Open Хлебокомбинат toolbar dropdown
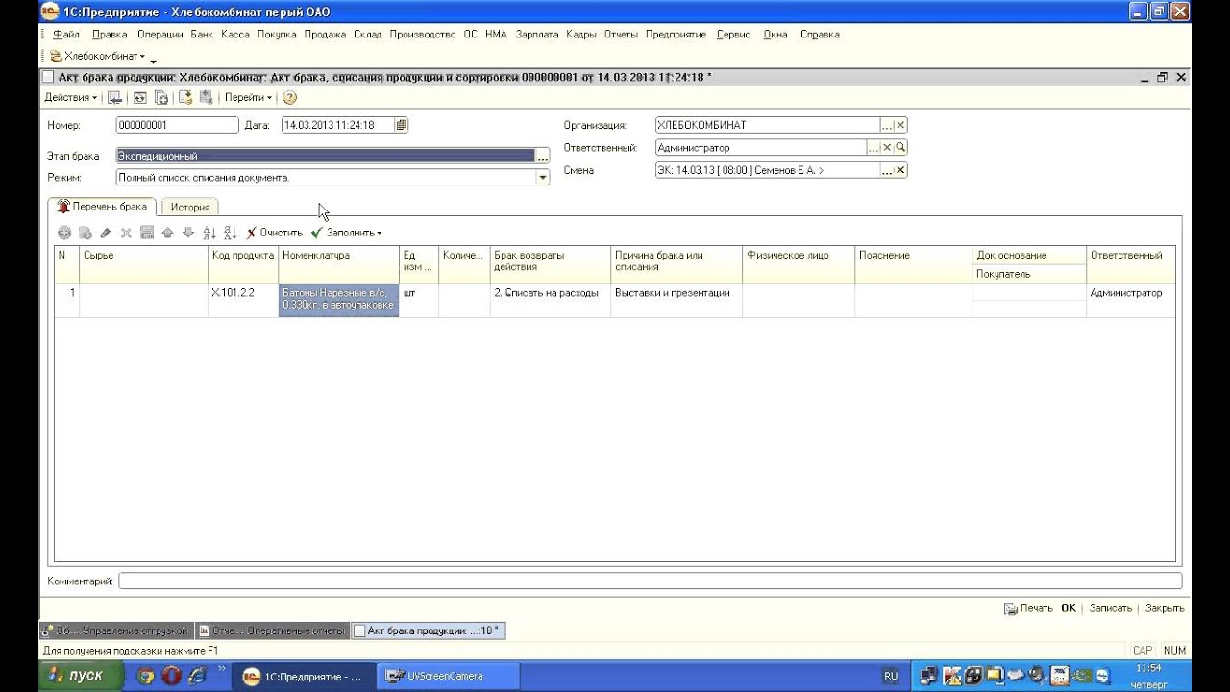The image size is (1230, 692). [97, 56]
